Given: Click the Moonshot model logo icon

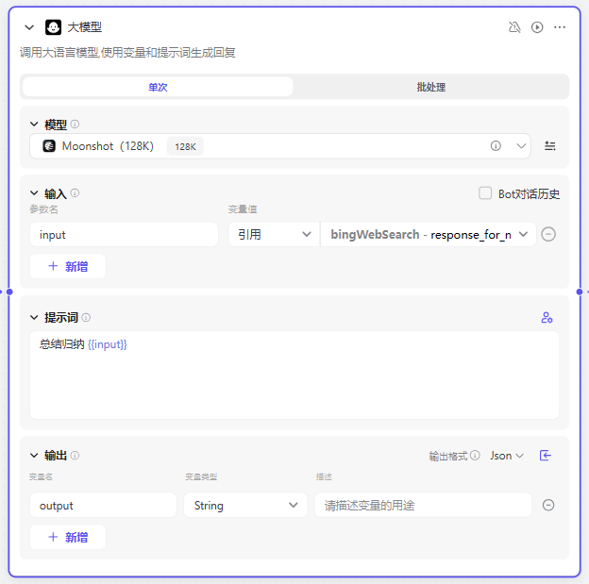Looking at the screenshot, I should point(49,145).
